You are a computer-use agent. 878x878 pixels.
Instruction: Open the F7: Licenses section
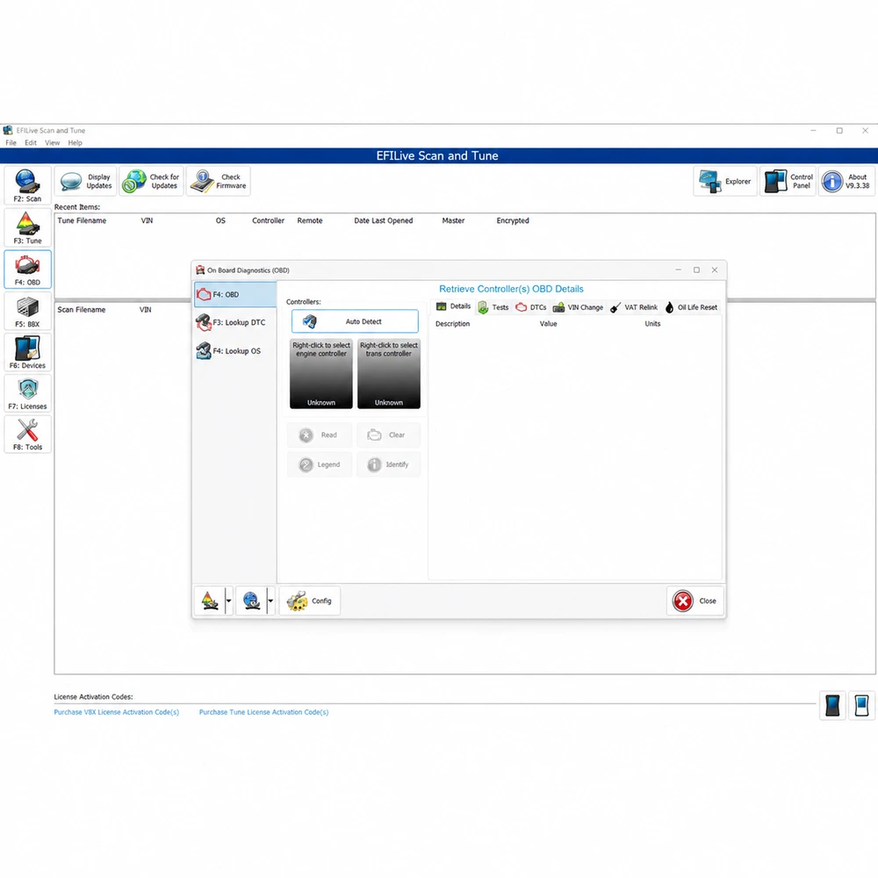click(x=27, y=393)
